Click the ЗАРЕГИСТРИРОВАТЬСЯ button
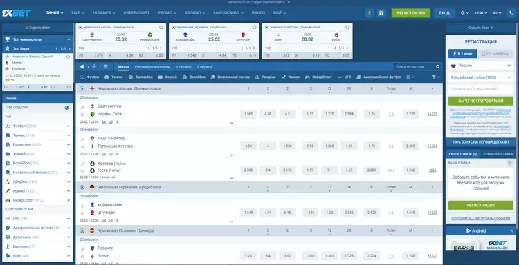The width and height of the screenshot is (519, 265). pos(481,101)
